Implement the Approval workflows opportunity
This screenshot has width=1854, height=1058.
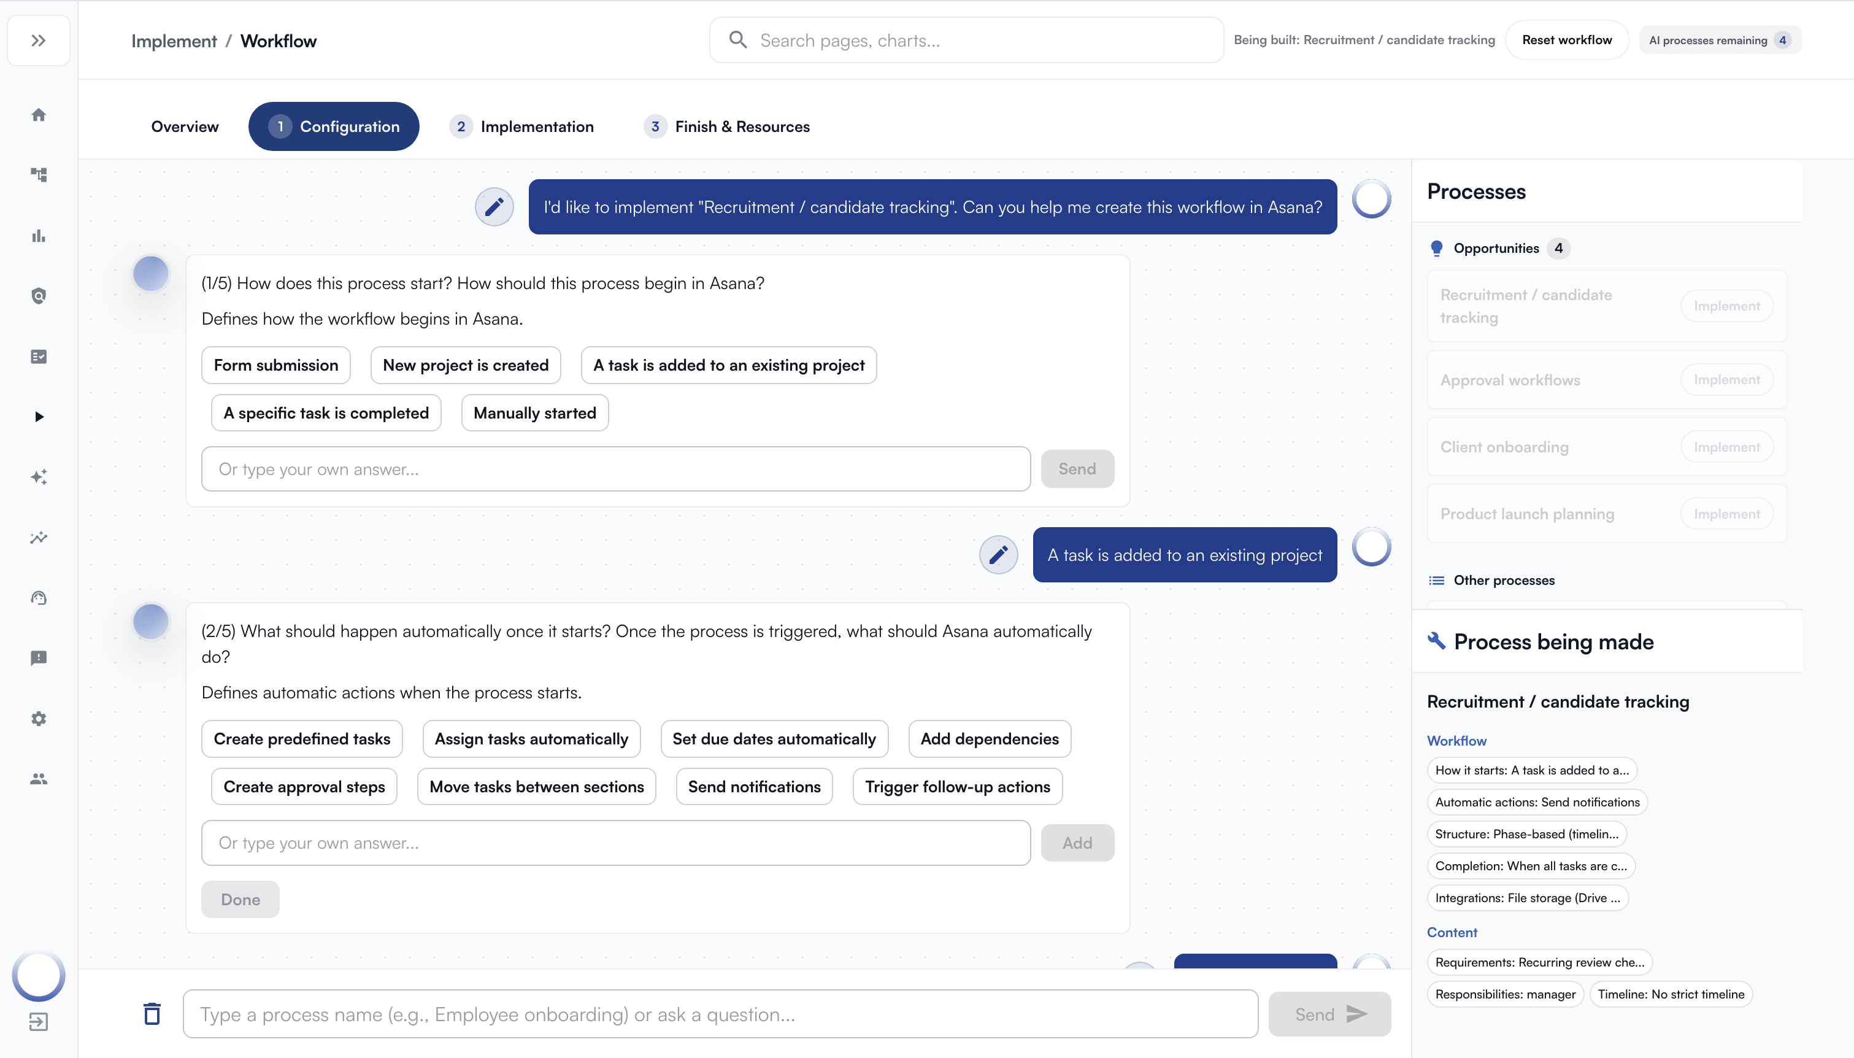pyautogui.click(x=1726, y=380)
